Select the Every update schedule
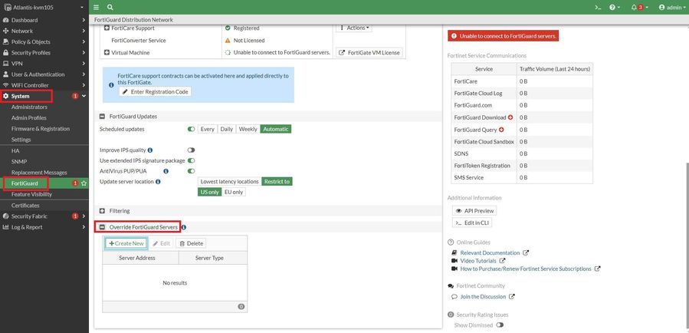This screenshot has height=333, width=689. (x=208, y=129)
